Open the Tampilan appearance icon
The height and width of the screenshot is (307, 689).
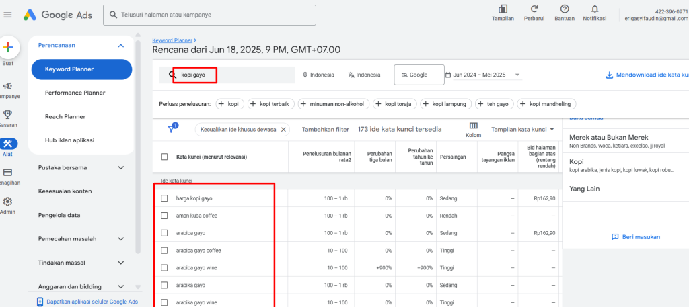tap(503, 9)
